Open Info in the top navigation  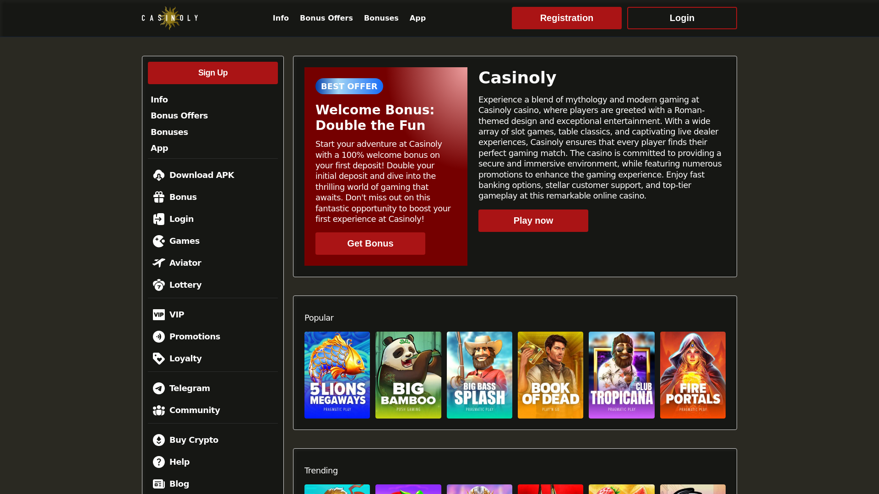281,18
